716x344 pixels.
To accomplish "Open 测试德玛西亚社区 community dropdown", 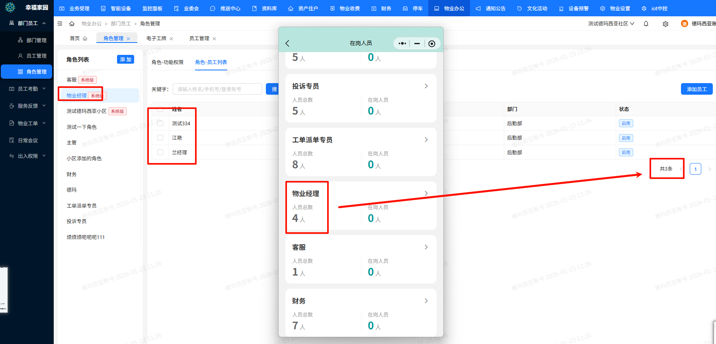I will pyautogui.click(x=611, y=24).
